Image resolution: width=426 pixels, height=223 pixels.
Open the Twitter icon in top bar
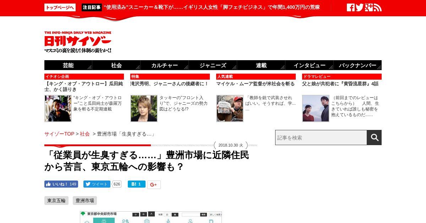tap(360, 7)
